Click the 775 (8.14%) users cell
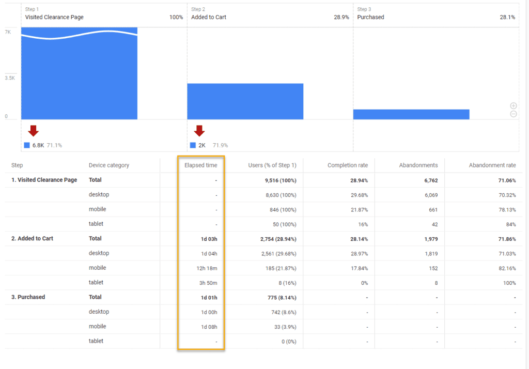The width and height of the screenshot is (529, 369). click(x=282, y=298)
